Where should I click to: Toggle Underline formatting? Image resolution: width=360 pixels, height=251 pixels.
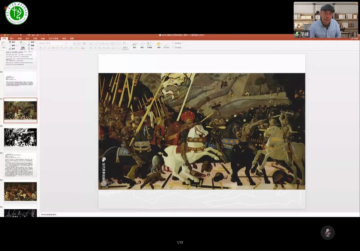coord(49,48)
